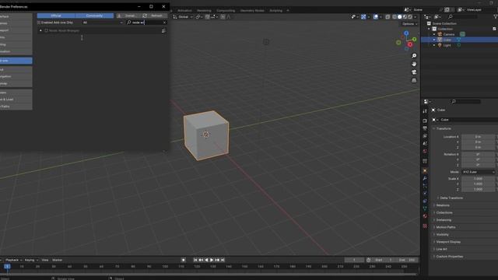Image resolution: width=498 pixels, height=280 pixels.
Task: Open the Material properties tab icon
Action: (x=425, y=216)
